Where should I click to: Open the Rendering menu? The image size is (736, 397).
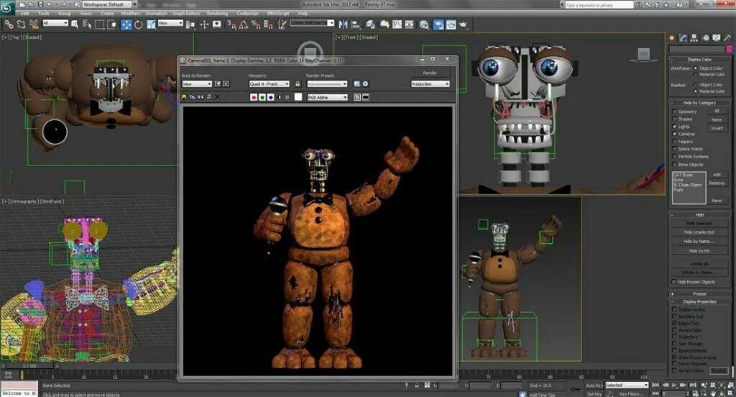pyautogui.click(x=217, y=14)
